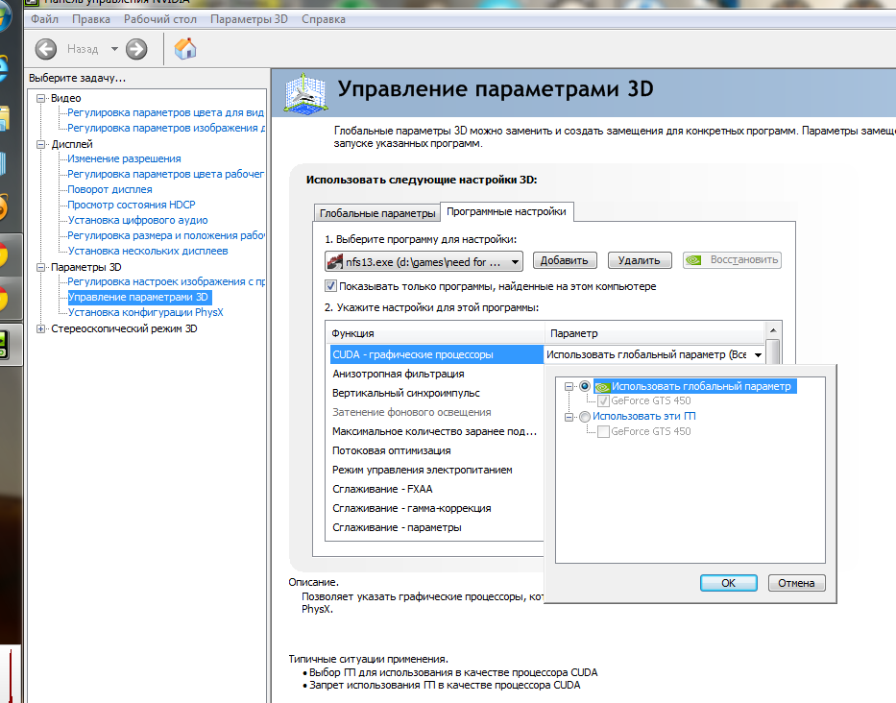Switch to the Программные настройки tab
This screenshot has width=896, height=703.
(x=506, y=211)
